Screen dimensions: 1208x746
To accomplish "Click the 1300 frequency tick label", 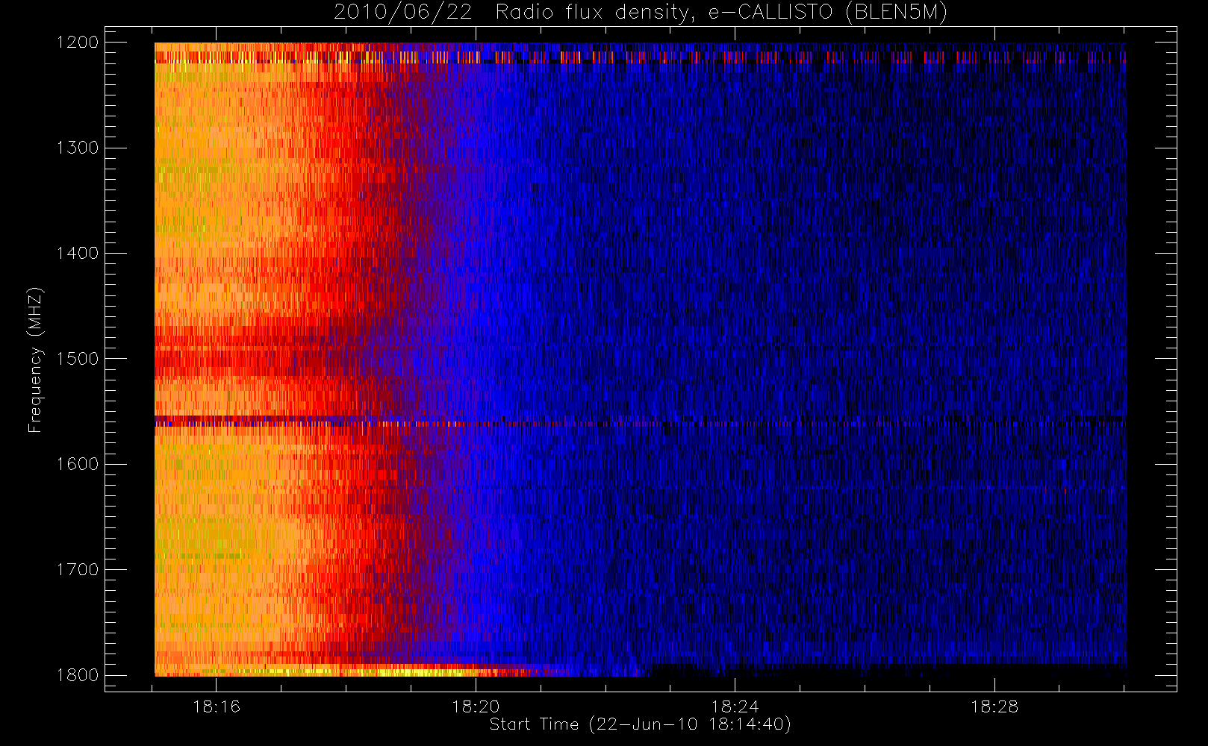I will click(x=78, y=148).
